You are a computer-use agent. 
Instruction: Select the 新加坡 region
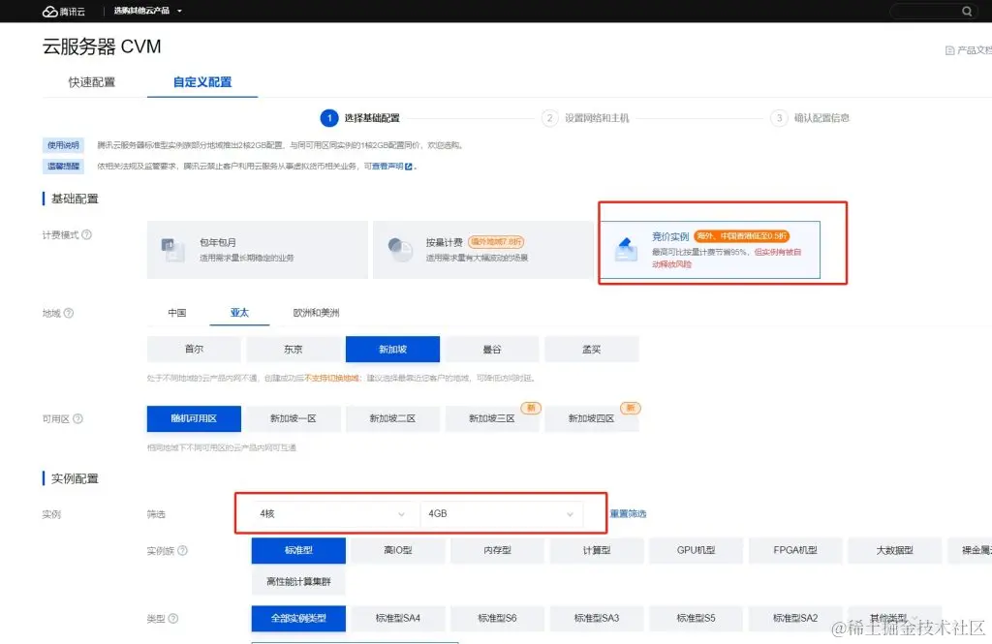click(x=392, y=350)
